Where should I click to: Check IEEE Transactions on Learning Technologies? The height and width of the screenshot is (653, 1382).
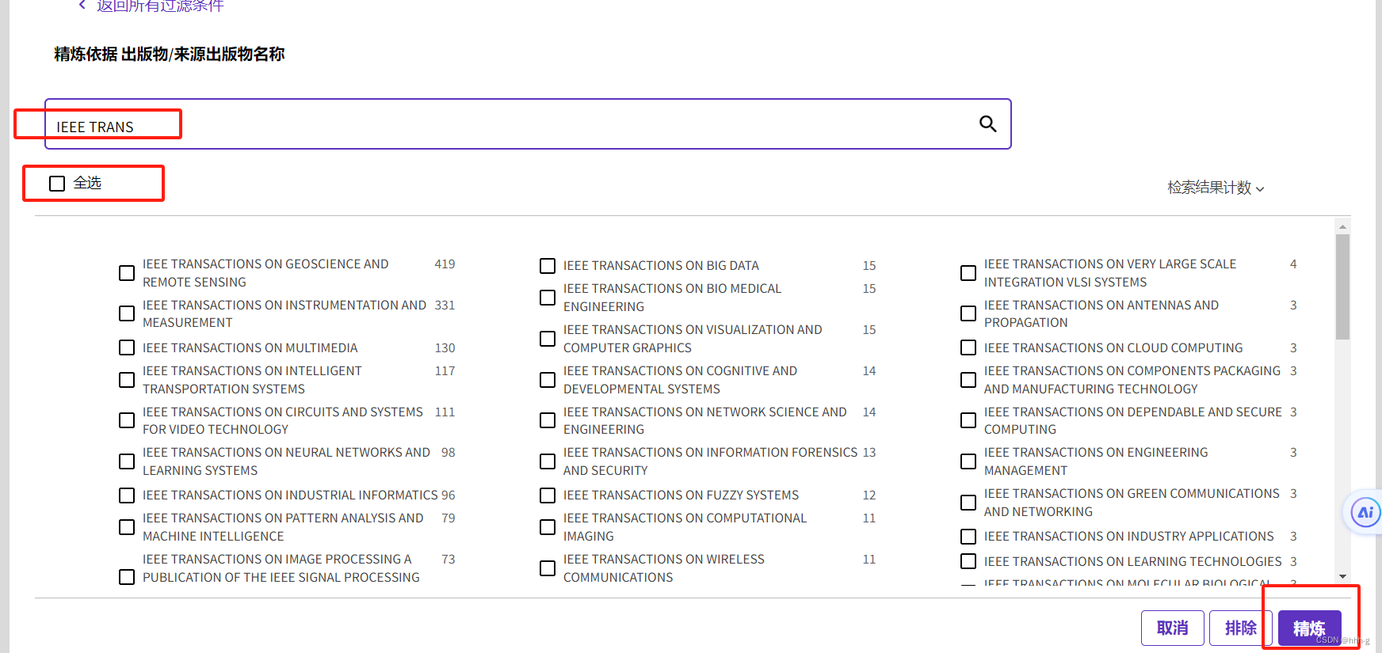point(968,561)
